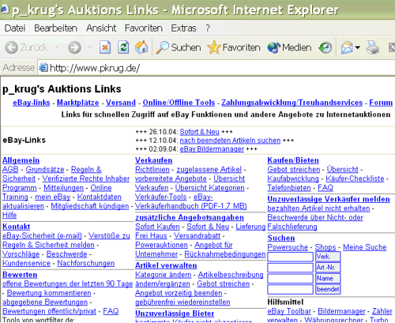
Task: Open the Nachforschungen link
Action: click(86, 263)
